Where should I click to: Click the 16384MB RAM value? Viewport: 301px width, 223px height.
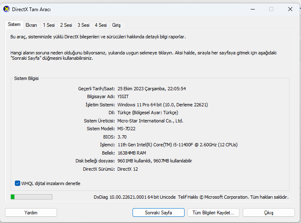point(132,153)
